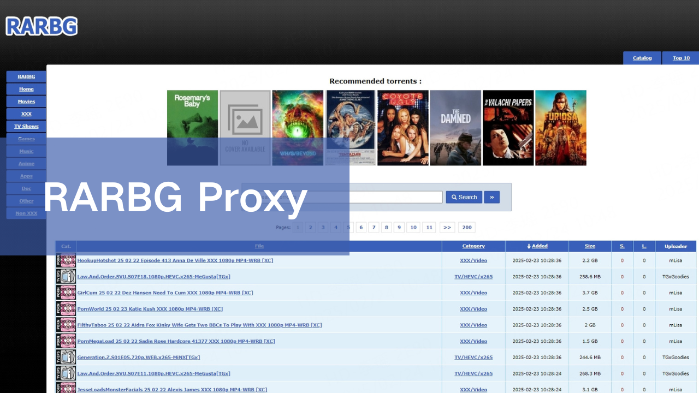Open The Damned poster
699x393 pixels.
coord(455,128)
